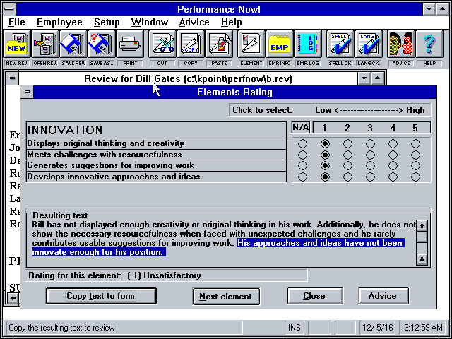Rate original thinking and creativity as 3
Viewport: 452px width, 339px height.
pyautogui.click(x=370, y=143)
